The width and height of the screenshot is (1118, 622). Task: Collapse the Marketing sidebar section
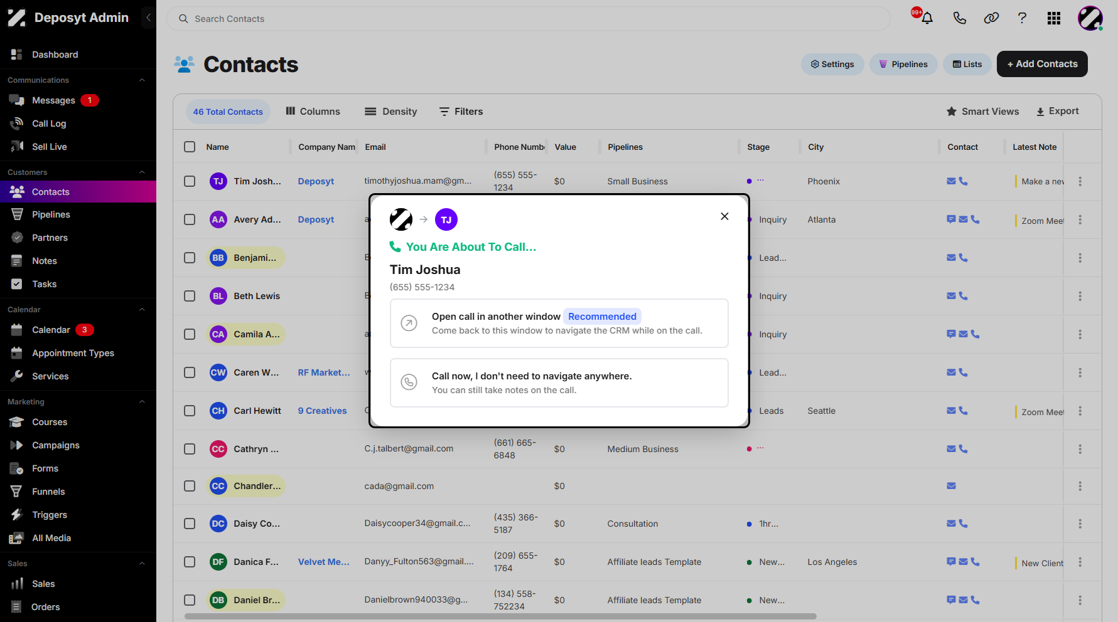coord(142,402)
